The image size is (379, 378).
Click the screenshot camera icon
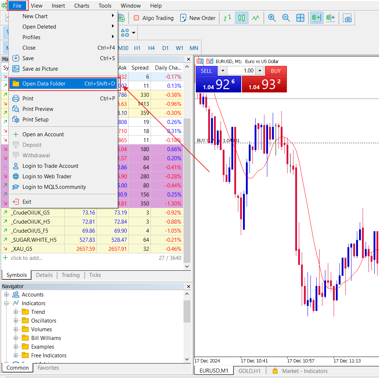coord(347,18)
